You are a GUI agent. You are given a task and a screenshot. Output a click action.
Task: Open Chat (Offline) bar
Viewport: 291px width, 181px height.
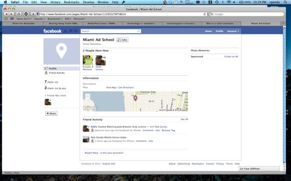coord(259,169)
